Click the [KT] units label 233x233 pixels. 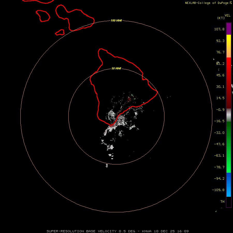(221, 18)
